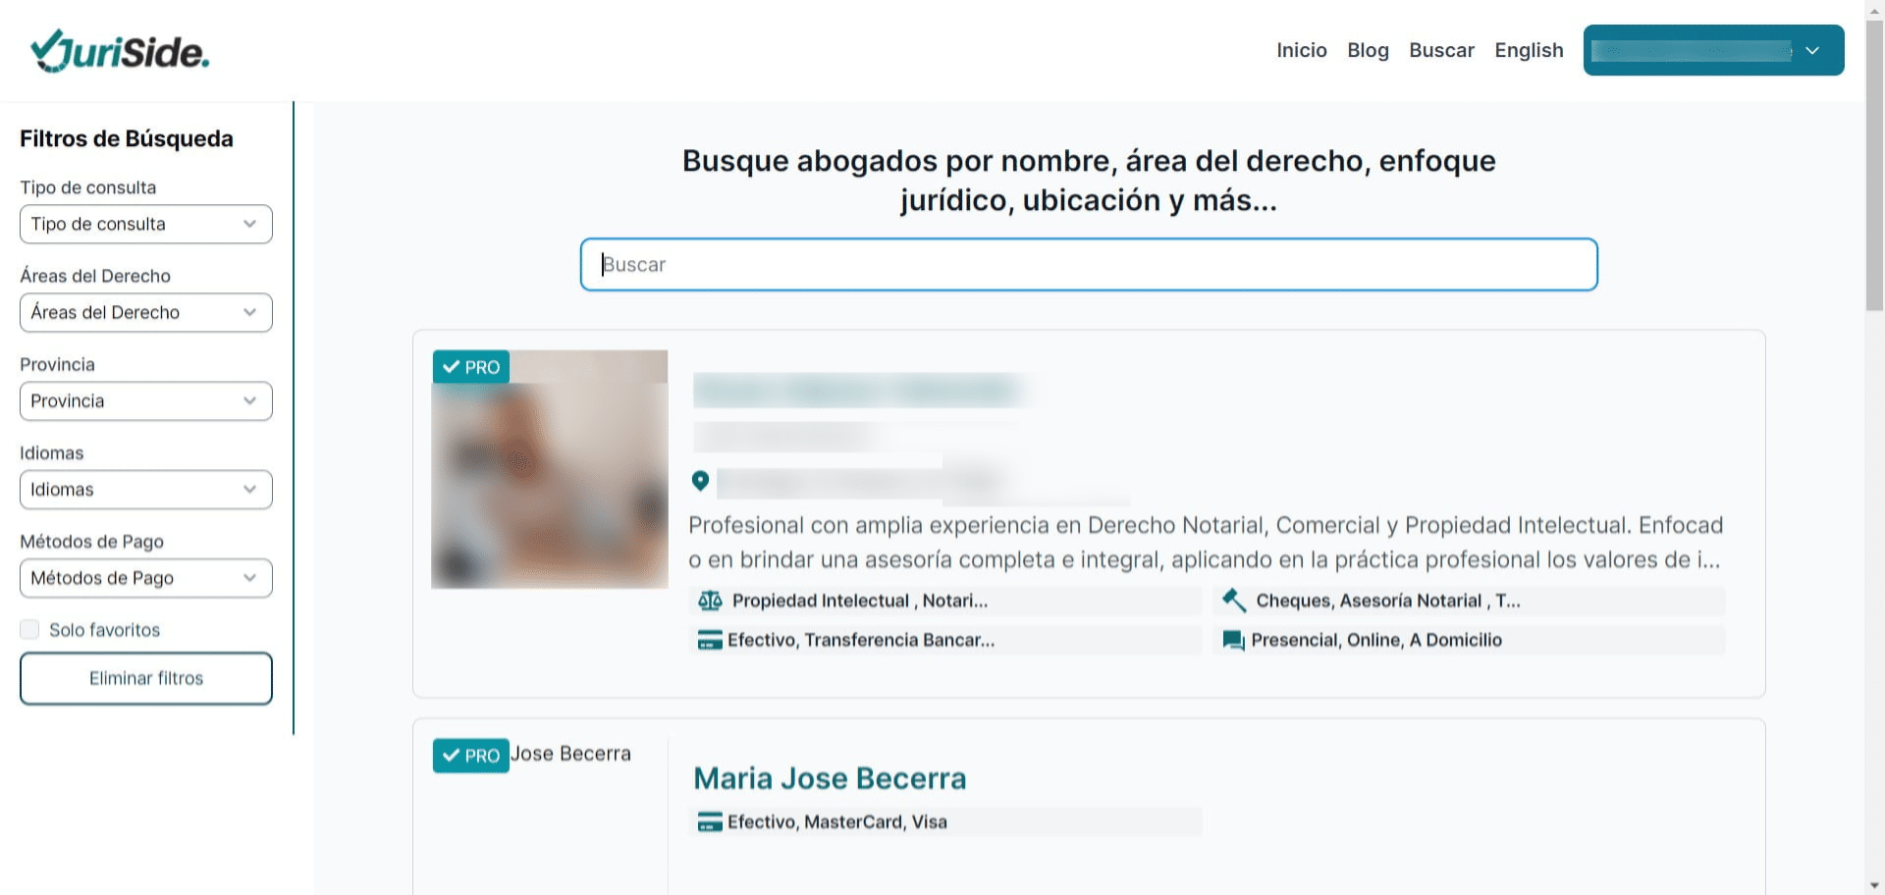This screenshot has width=1885, height=895.
Task: Open the Provincia dropdown
Action: (x=145, y=400)
